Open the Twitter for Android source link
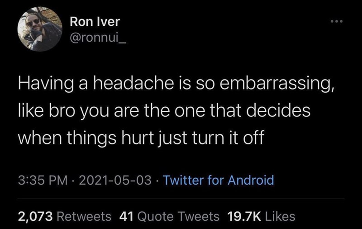This screenshot has height=229, width=362. point(219,180)
